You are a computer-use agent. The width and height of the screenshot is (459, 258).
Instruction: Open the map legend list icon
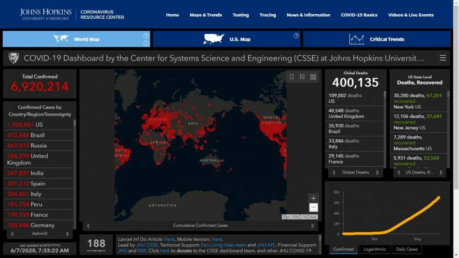pos(302,77)
